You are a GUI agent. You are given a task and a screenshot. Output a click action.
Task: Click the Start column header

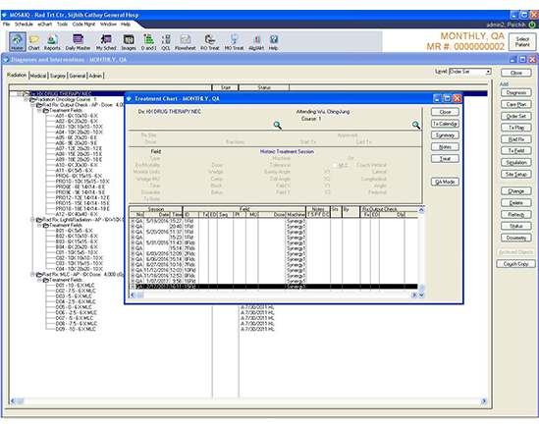tap(226, 87)
